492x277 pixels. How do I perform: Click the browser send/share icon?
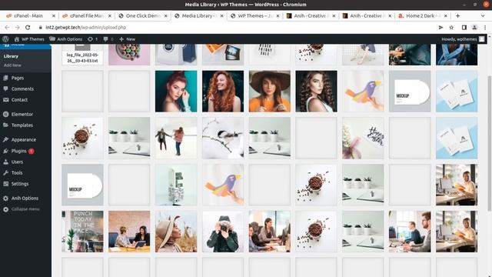pos(440,28)
